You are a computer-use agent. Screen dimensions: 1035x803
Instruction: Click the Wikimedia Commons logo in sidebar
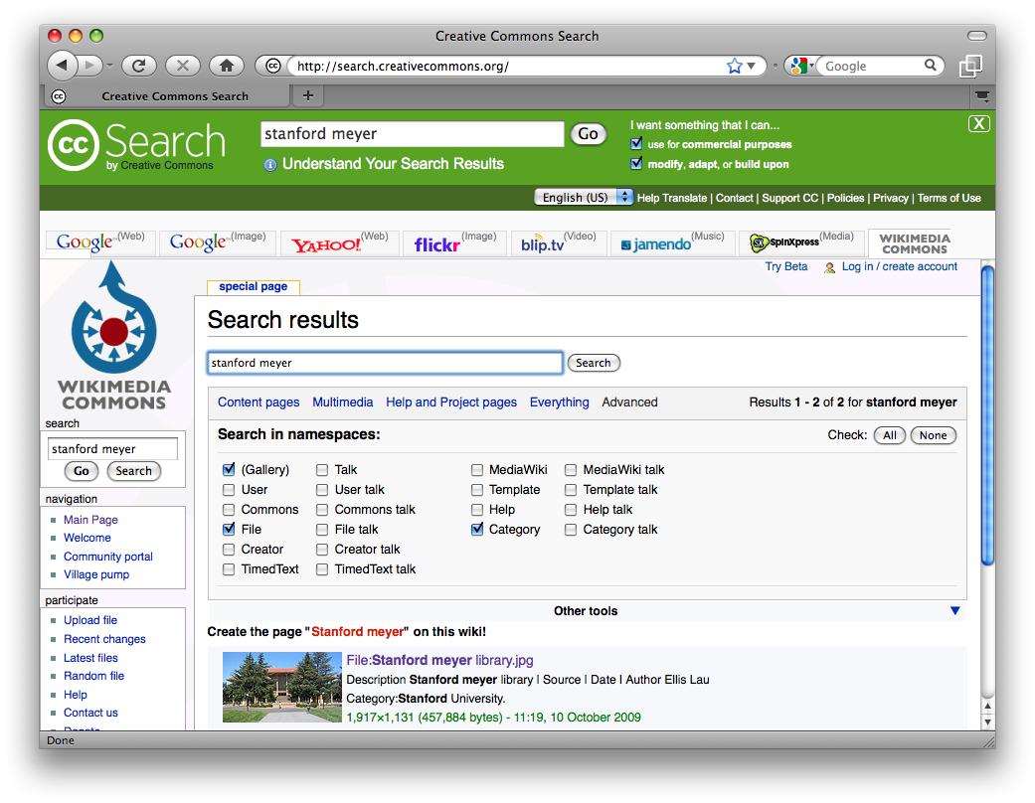point(114,335)
